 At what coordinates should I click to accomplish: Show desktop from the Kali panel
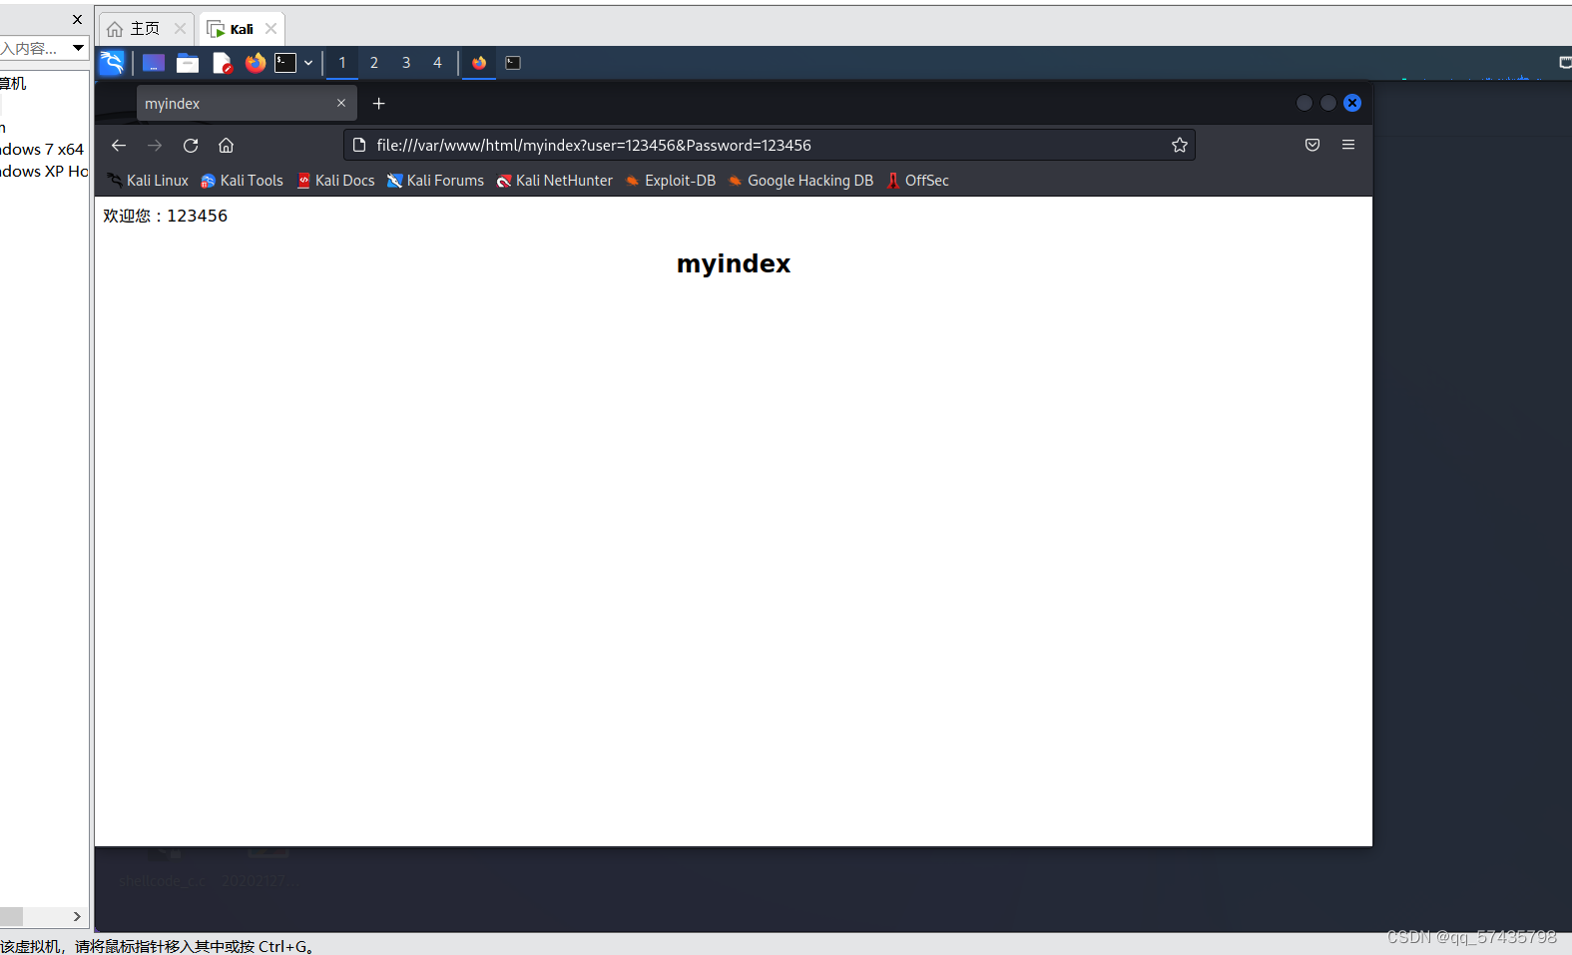[154, 63]
